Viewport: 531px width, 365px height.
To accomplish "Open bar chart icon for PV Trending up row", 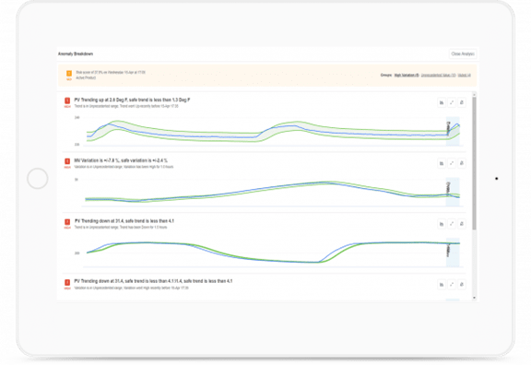I will pos(442,102).
